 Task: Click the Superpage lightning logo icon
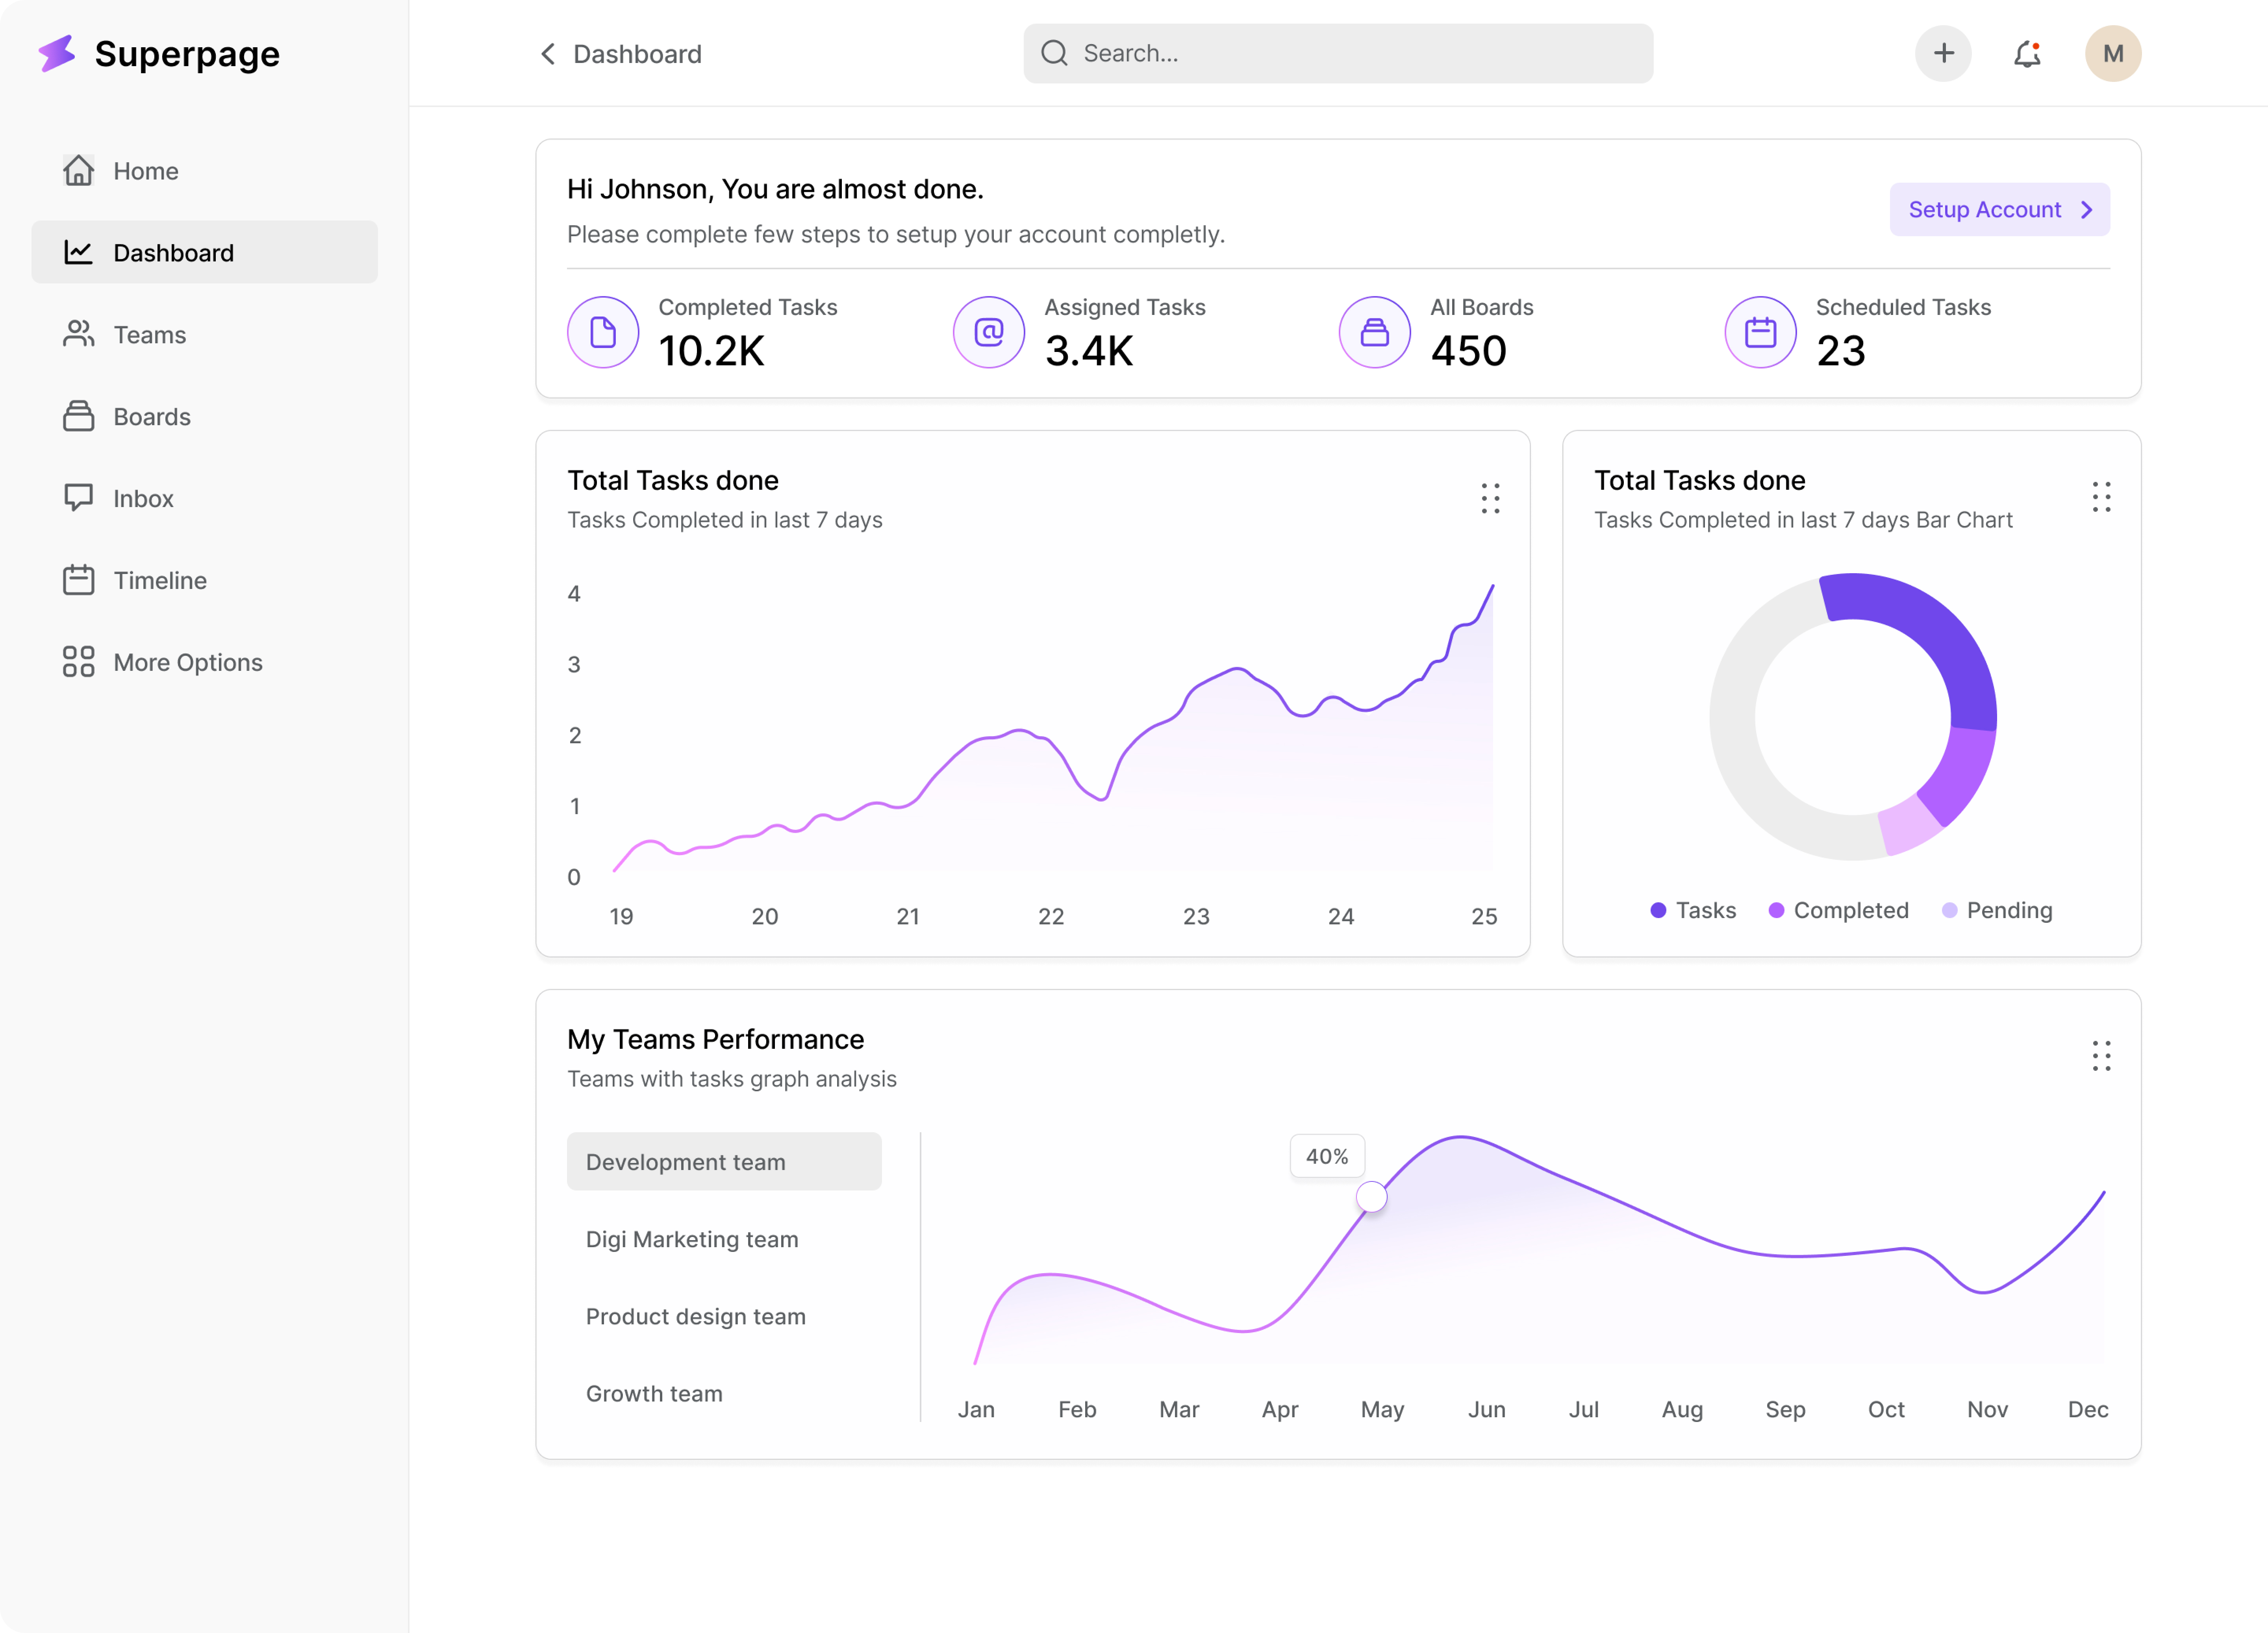(57, 54)
